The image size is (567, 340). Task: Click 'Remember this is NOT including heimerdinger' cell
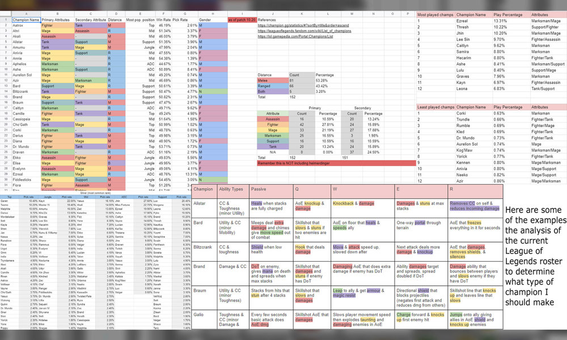coord(336,163)
